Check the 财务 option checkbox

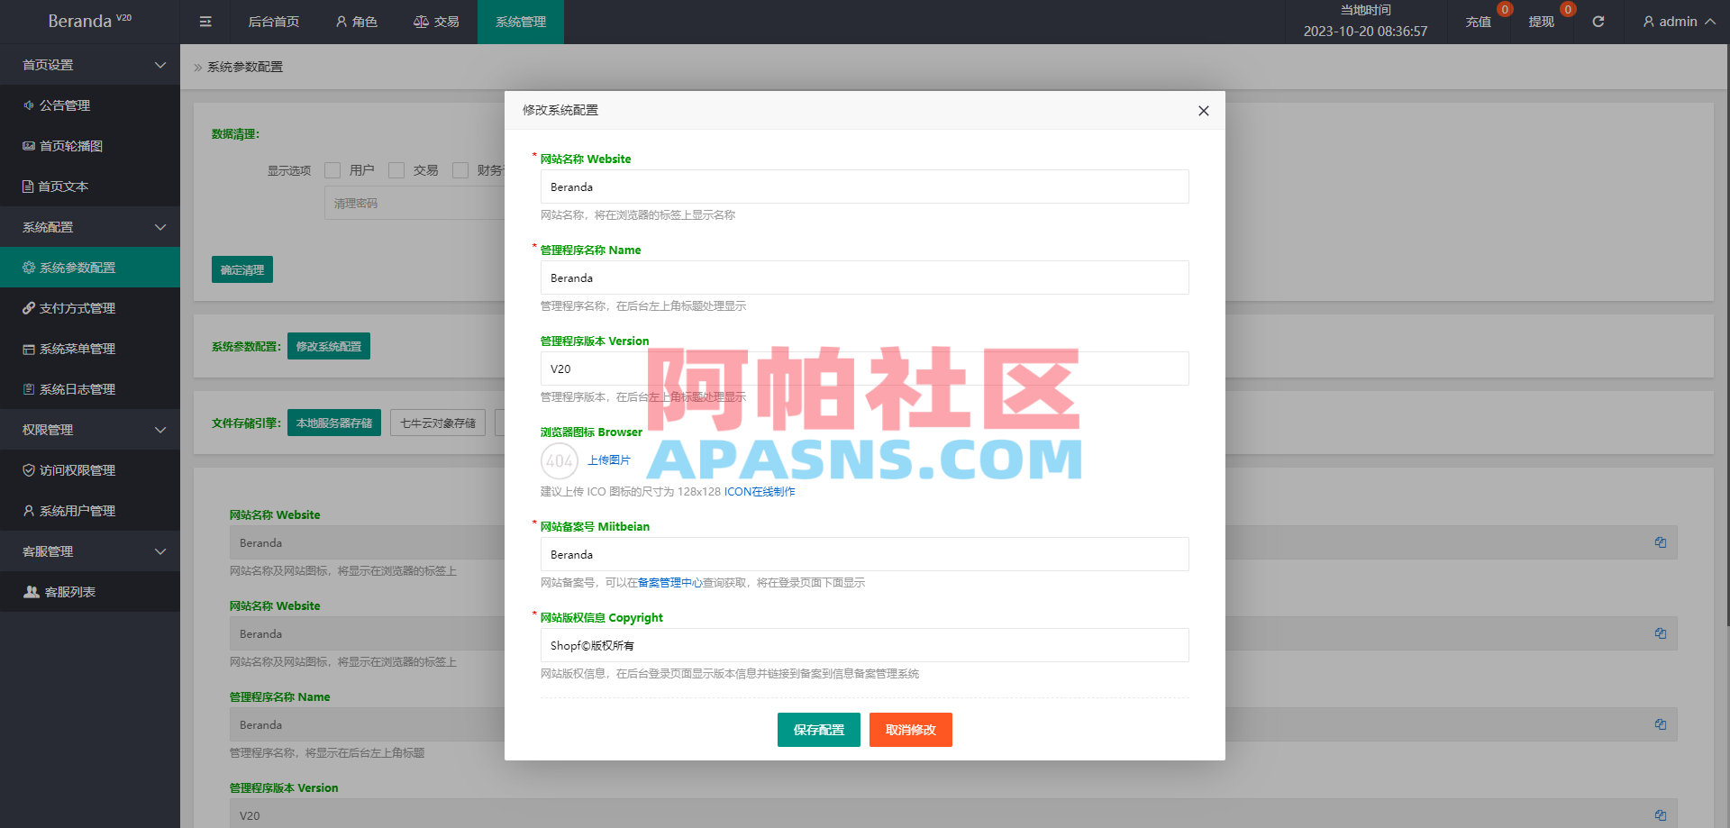tap(460, 170)
